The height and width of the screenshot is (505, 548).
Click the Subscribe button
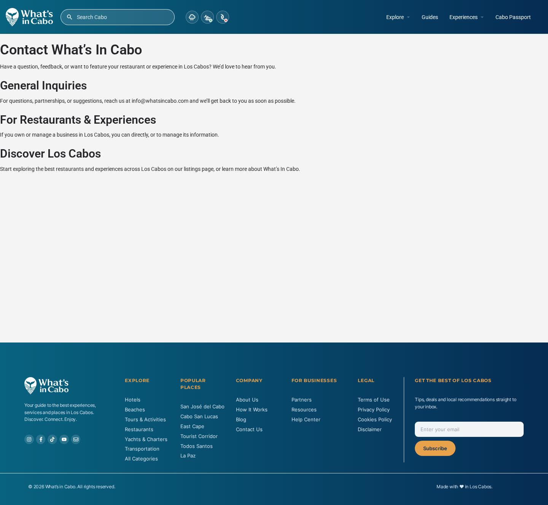(x=435, y=448)
